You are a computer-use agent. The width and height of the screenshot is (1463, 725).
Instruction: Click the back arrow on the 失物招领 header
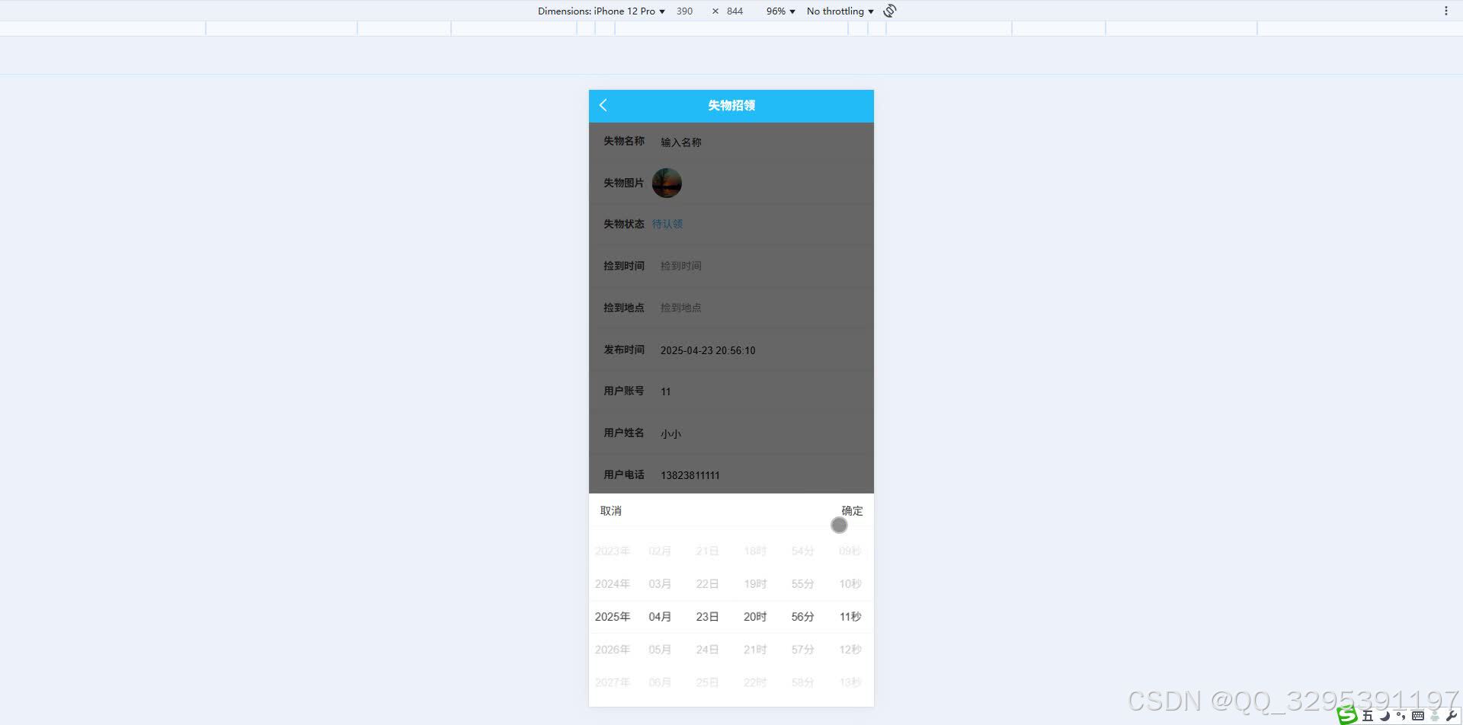coord(603,106)
